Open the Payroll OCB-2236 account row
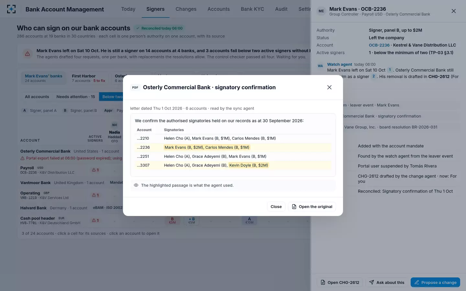Viewport: 466px width, 291px height. tap(47, 170)
